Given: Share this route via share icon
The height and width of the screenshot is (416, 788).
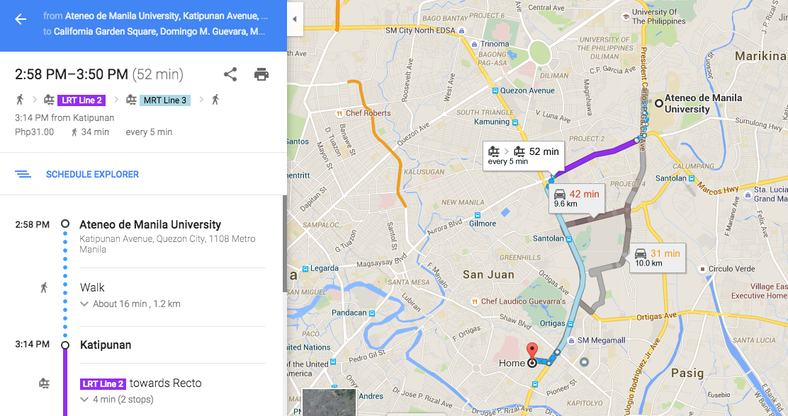Looking at the screenshot, I should coord(230,74).
